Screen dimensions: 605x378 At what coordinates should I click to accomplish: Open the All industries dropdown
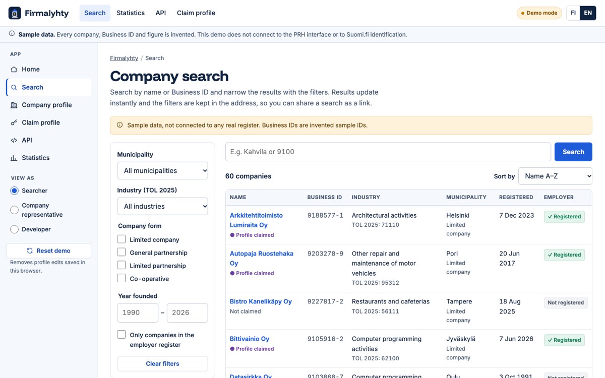pos(163,206)
